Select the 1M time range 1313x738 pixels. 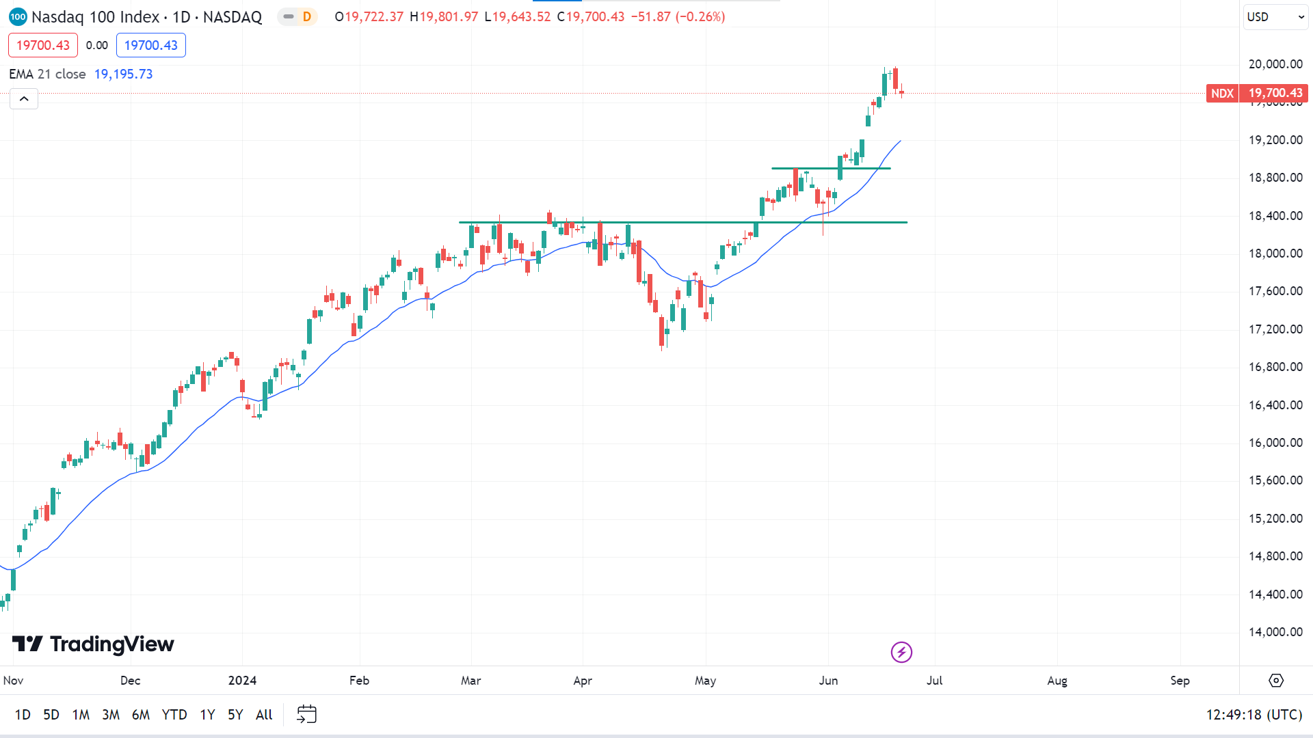81,715
